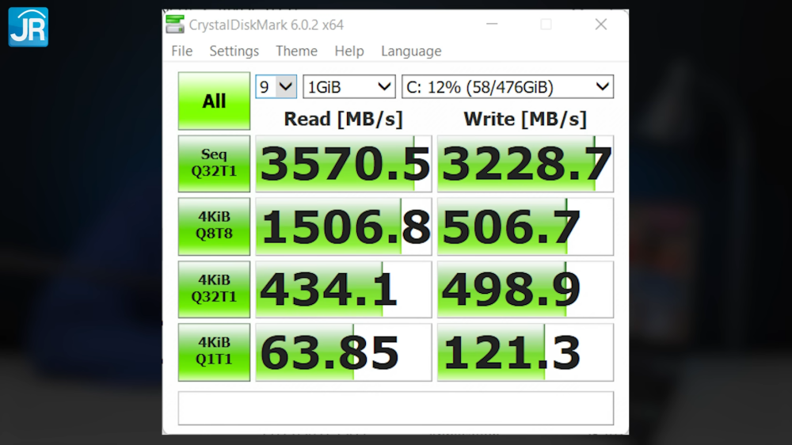Image resolution: width=792 pixels, height=445 pixels.
Task: Launch the 4KiB Q32T1 test
Action: click(x=214, y=289)
